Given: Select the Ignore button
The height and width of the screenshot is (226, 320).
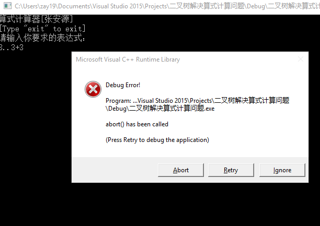Looking at the screenshot, I should tap(282, 170).
